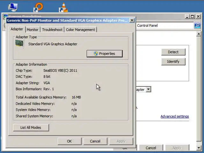The height and width of the screenshot is (153, 204).
Task: Click scrollbar down arrow in Screen Resolution window
Action: tap(199, 148)
